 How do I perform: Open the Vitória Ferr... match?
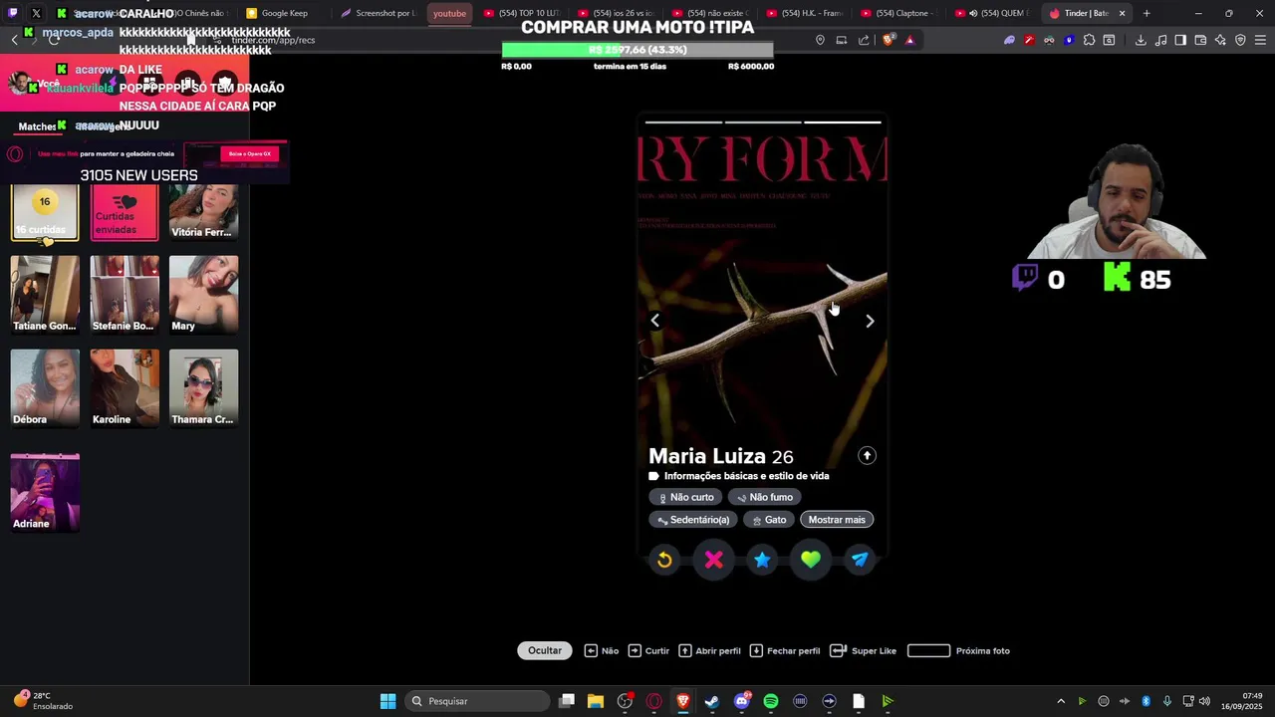coord(203,212)
